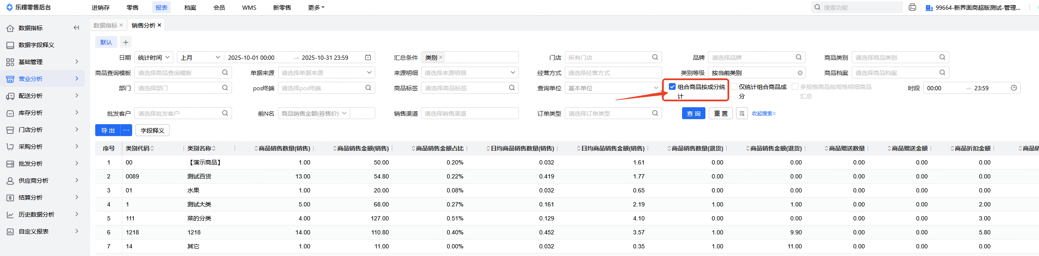Click the 查询 button
This screenshot has width=1039, height=256.
[x=694, y=113]
